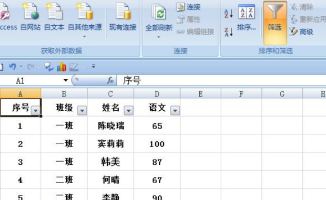Select column A header
326x200 pixels.
(21, 94)
